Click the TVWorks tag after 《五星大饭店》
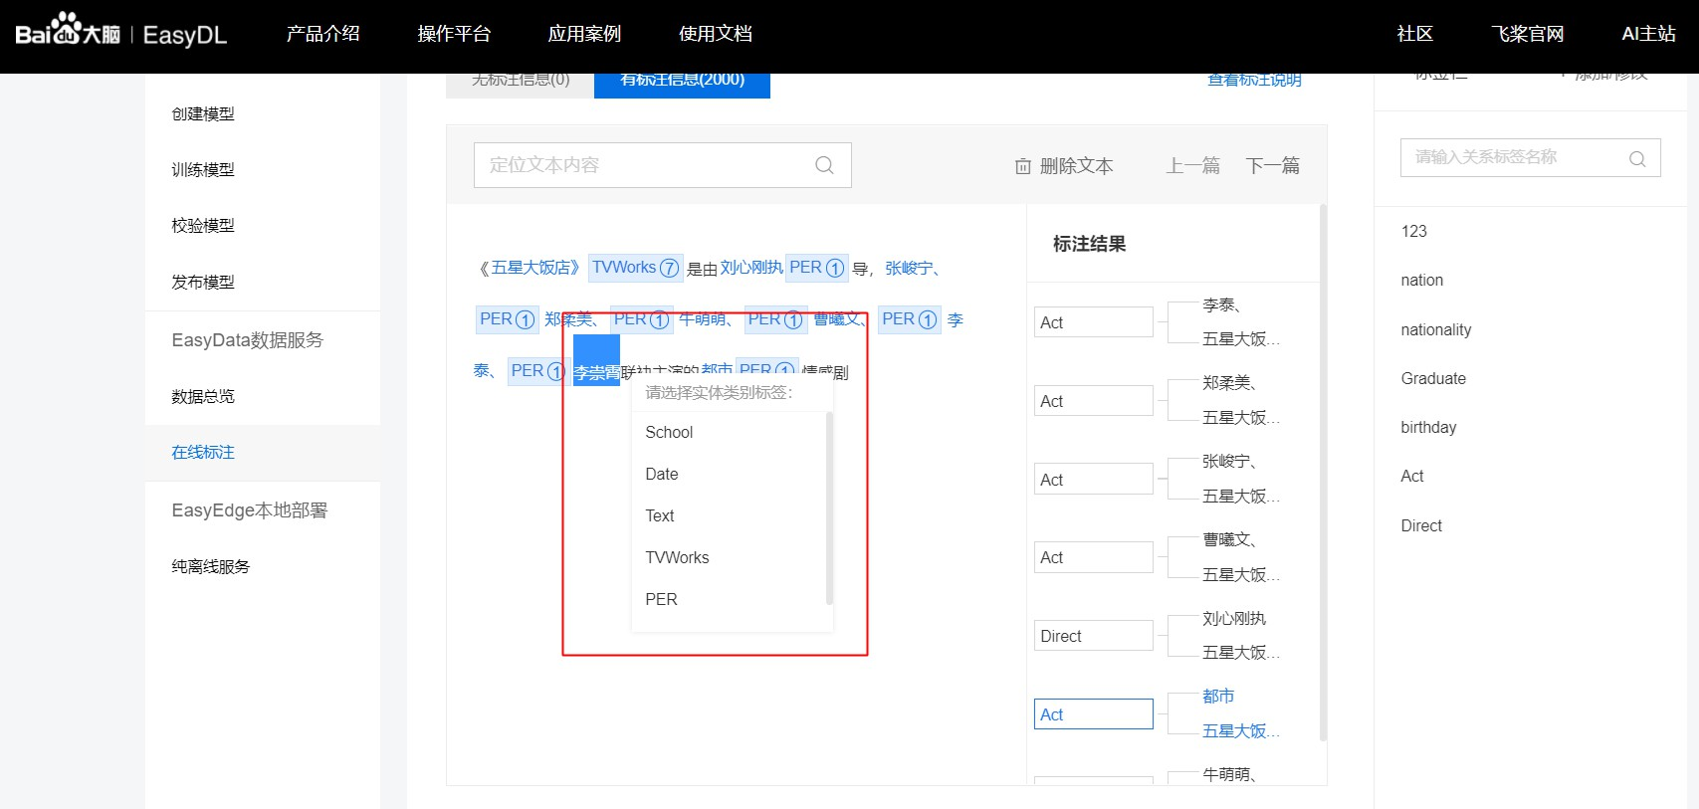 [x=635, y=268]
